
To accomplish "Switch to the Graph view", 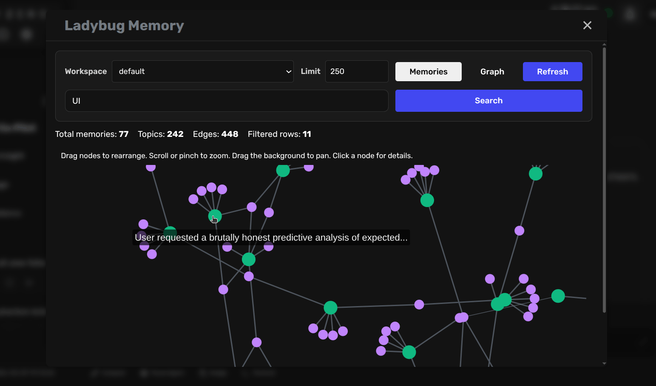I will [x=492, y=72].
